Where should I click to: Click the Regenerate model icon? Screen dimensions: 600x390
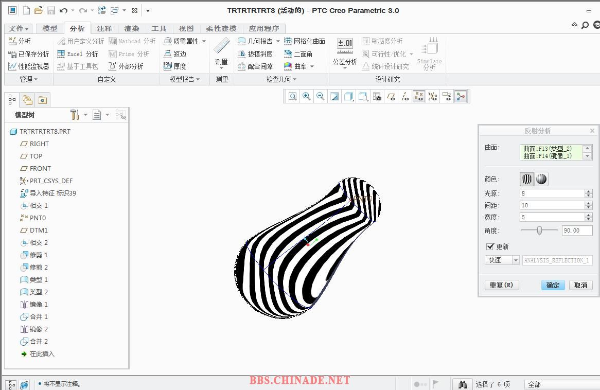tap(102, 10)
